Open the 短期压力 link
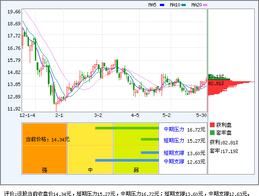This screenshot has width=259, height=196. [x=174, y=140]
